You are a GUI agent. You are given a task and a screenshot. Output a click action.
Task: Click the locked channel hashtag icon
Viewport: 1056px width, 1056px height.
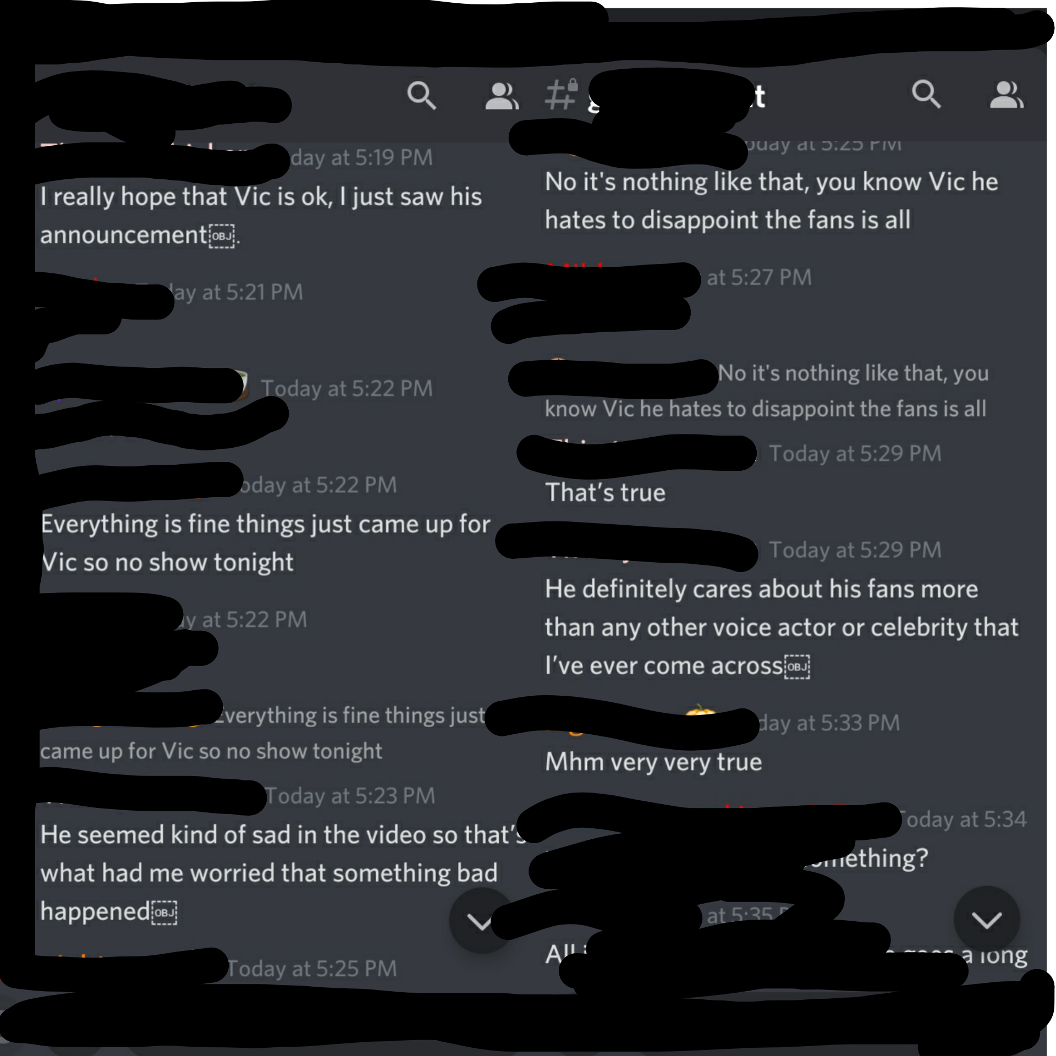point(561,94)
